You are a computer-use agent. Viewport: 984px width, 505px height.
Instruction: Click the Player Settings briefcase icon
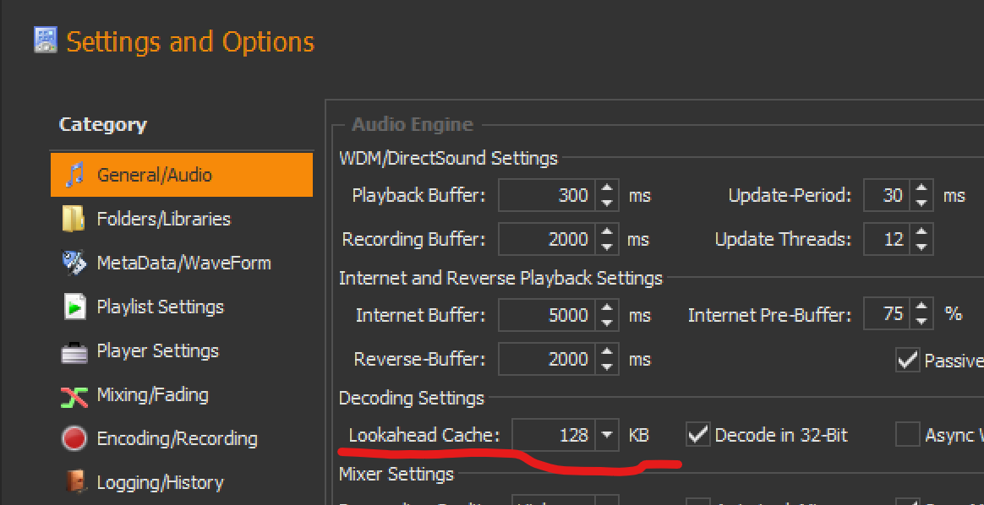(x=74, y=351)
